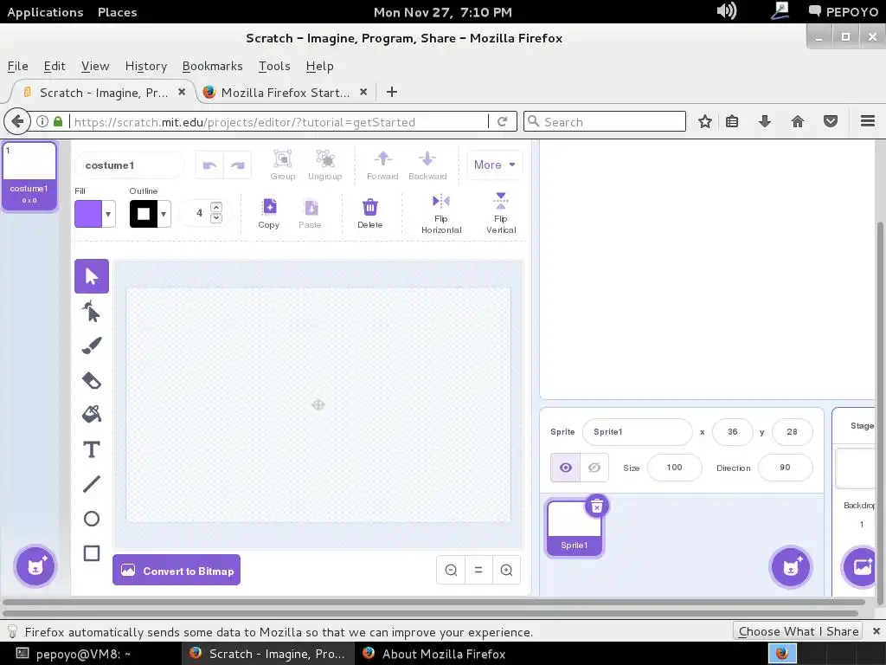This screenshot has height=665, width=886.
Task: Select the Circle tool
Action: click(x=92, y=519)
